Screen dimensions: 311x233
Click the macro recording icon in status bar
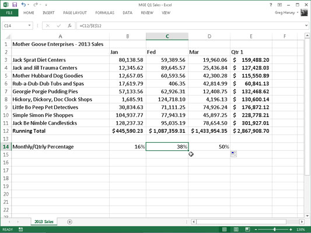click(20, 230)
